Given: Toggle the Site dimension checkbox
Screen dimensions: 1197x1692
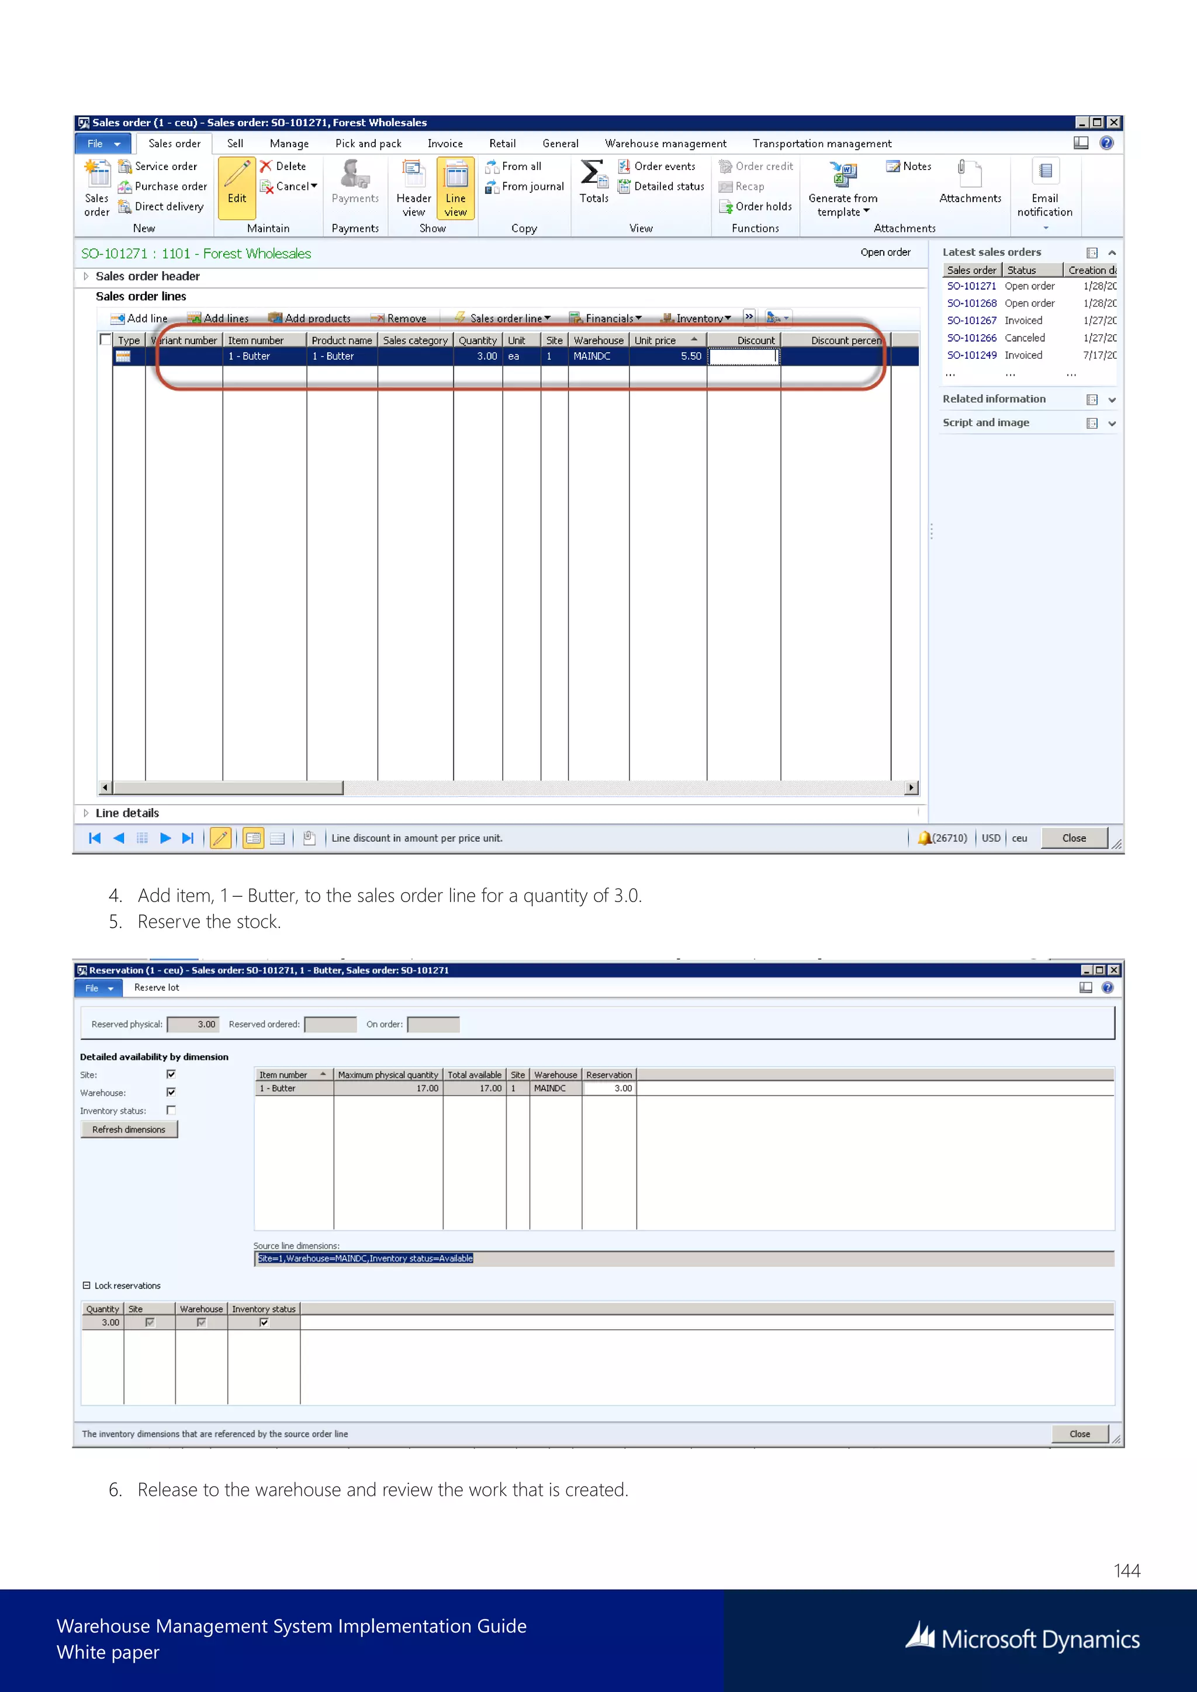Looking at the screenshot, I should [x=171, y=1074].
